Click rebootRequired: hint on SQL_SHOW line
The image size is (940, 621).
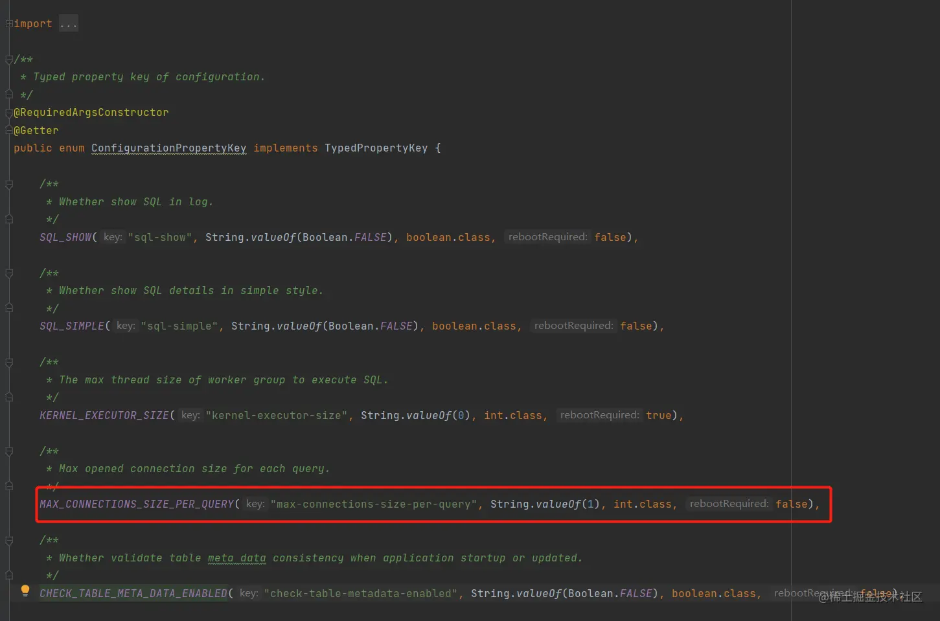pyautogui.click(x=547, y=237)
